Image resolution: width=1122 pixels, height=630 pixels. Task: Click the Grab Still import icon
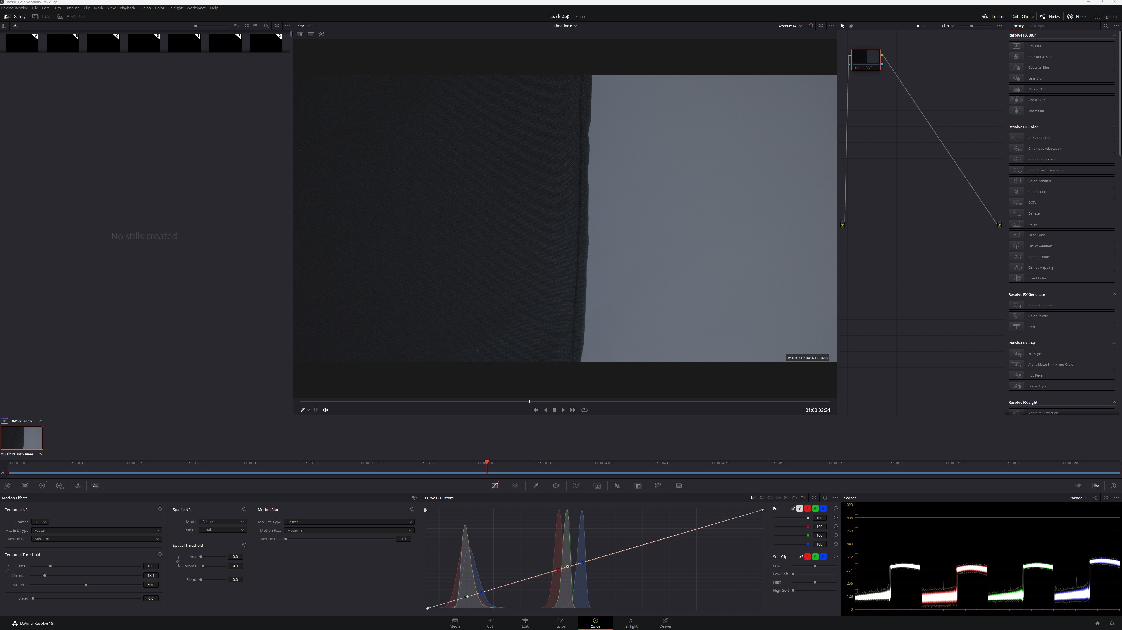pyautogui.click(x=15, y=26)
